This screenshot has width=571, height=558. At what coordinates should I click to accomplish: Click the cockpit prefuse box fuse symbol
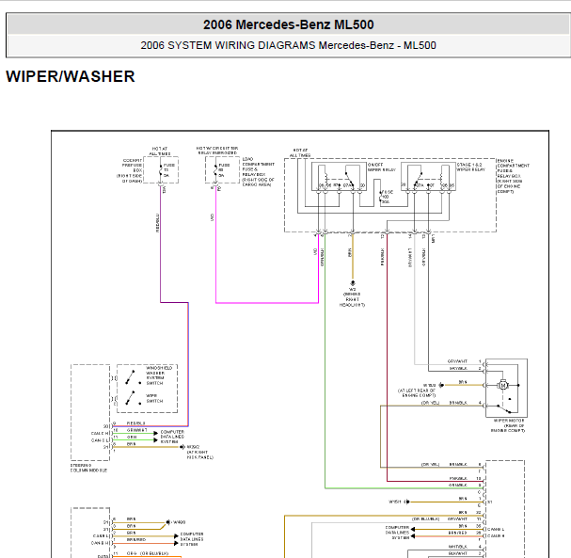pos(164,171)
